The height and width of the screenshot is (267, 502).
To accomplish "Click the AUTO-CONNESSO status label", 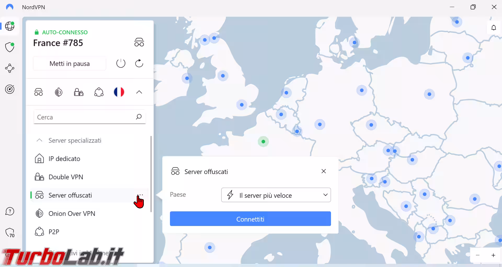I will coord(65,32).
